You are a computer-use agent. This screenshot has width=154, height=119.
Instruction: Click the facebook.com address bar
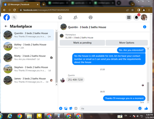tap(72, 10)
